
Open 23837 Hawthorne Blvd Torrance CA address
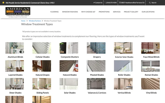(x=133, y=3)
